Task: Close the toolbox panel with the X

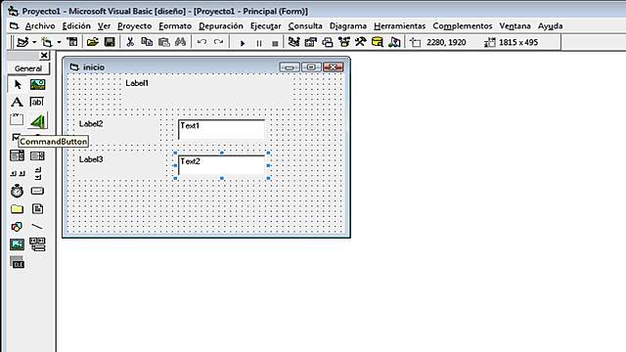Action: tap(44, 56)
